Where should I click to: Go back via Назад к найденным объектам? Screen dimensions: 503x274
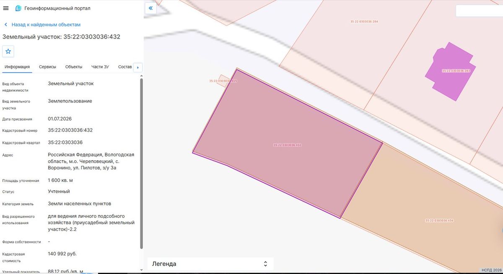coord(42,25)
